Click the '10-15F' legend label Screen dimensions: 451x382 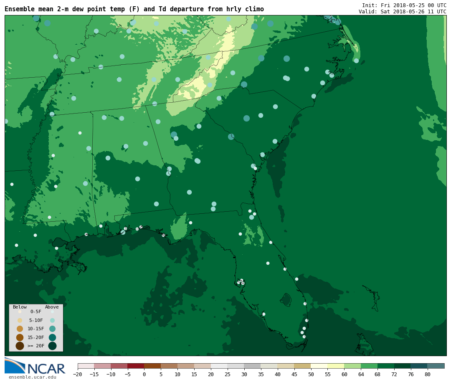point(36,329)
